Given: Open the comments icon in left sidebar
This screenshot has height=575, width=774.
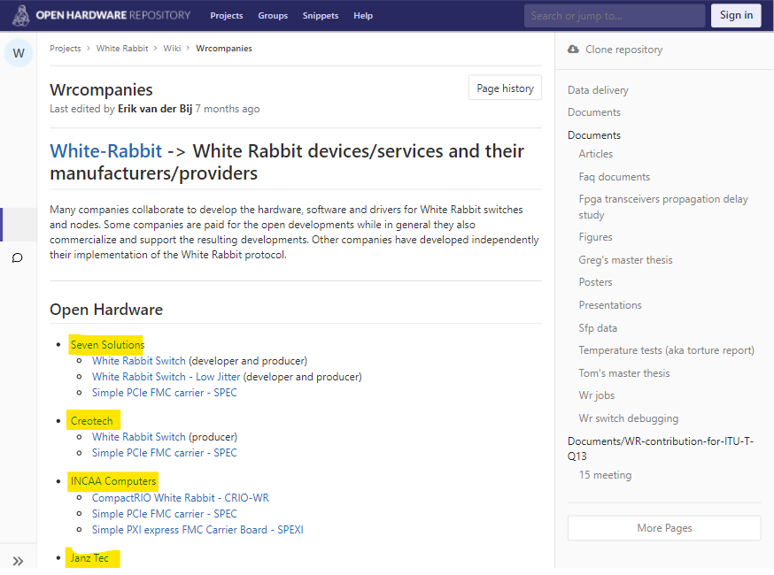Looking at the screenshot, I should click(18, 258).
